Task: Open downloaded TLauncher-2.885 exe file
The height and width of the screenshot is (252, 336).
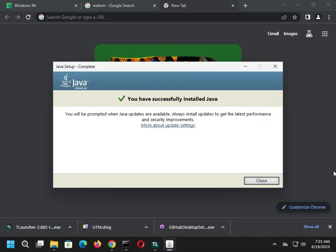Action: click(x=34, y=227)
